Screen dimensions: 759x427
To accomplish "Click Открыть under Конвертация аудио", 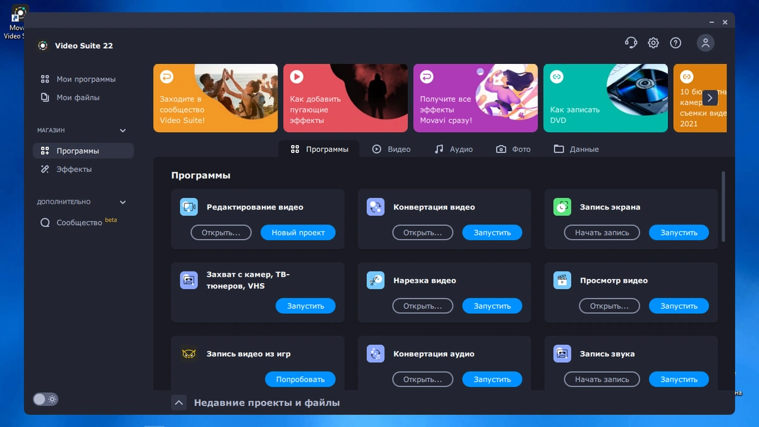I will [423, 379].
